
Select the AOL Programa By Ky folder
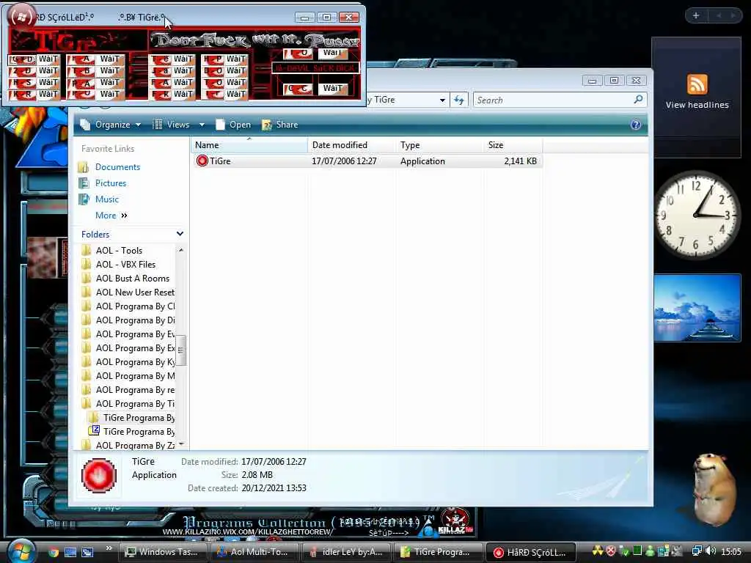tap(135, 362)
